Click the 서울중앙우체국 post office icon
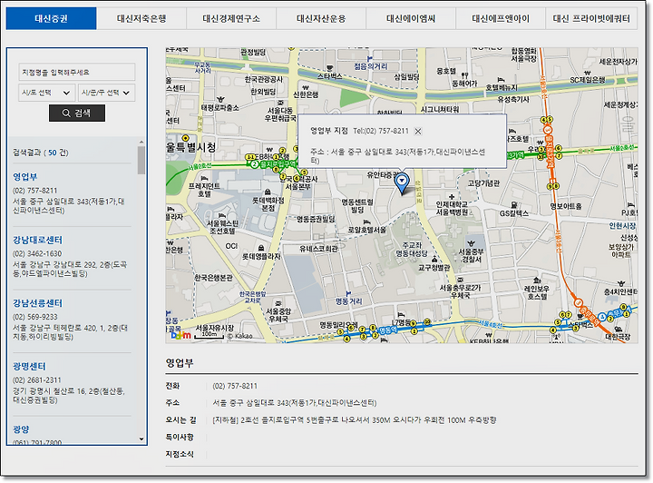The height and width of the screenshot is (483, 653). 278,304
